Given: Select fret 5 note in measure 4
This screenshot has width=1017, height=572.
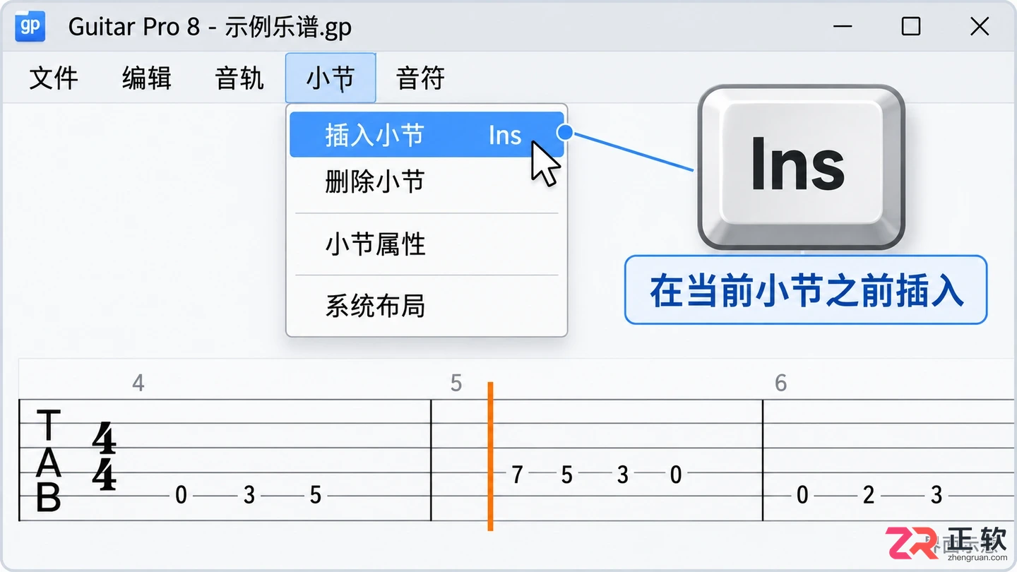Looking at the screenshot, I should point(316,496).
